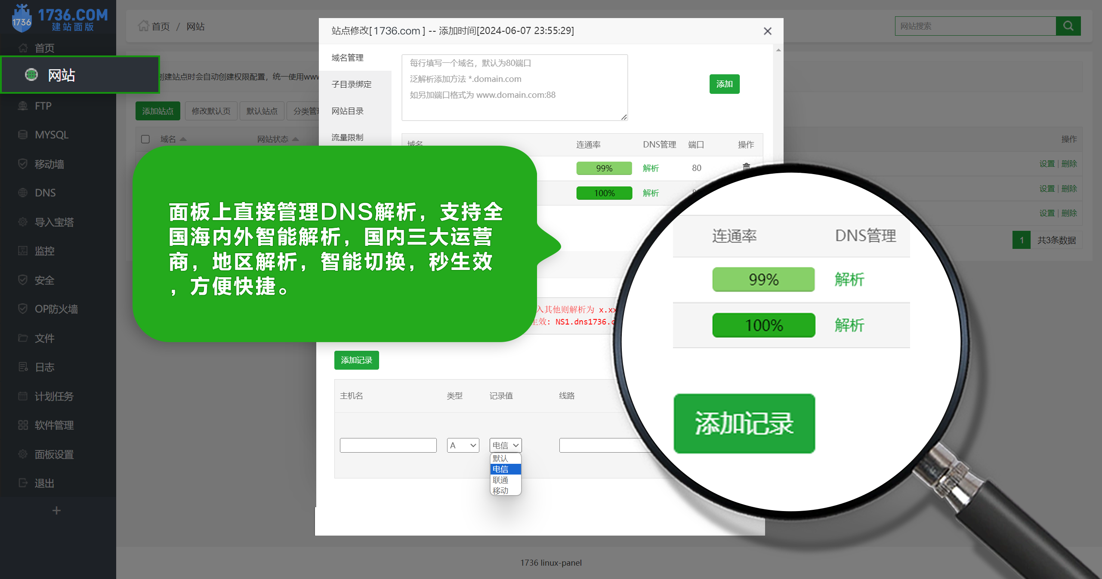Open the 日志 log icon

pos(23,367)
